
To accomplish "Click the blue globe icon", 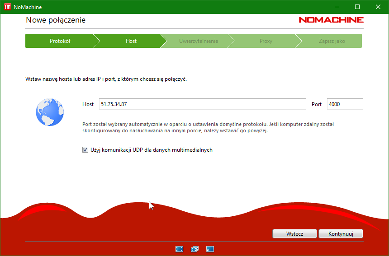I will pyautogui.click(x=50, y=112).
